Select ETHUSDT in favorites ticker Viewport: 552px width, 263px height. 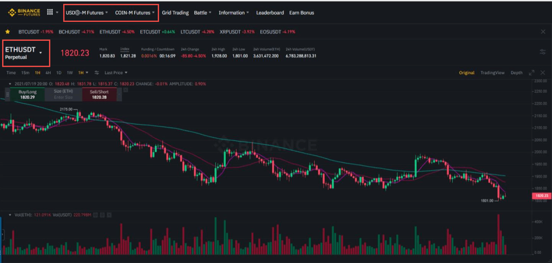117,32
